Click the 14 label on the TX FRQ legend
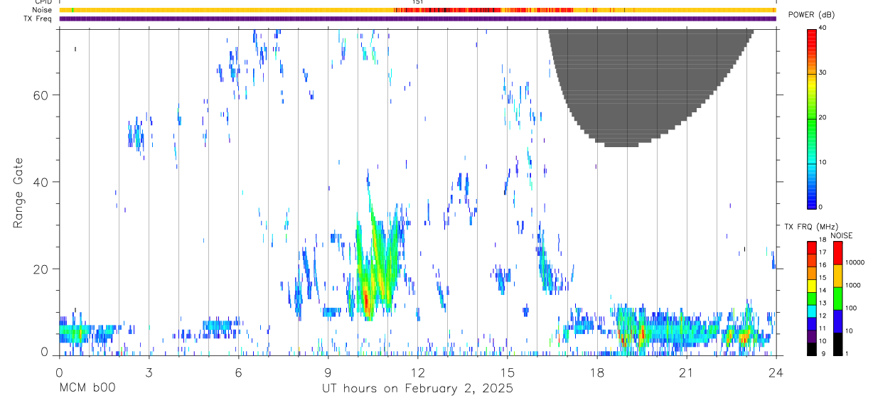 click(822, 290)
